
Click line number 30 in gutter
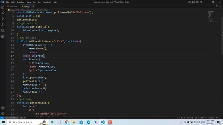13,103
